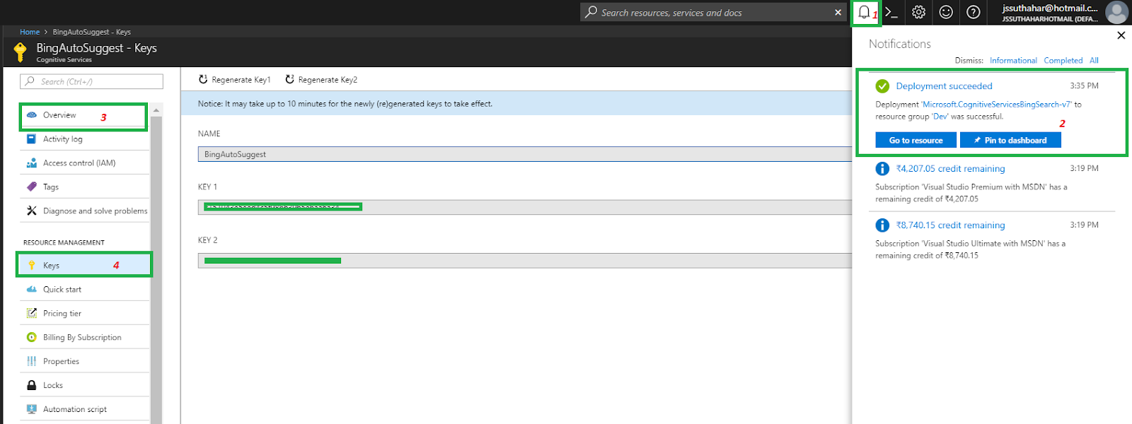Click the feedback smiley icon
The width and height of the screenshot is (1132, 424).
pos(946,12)
